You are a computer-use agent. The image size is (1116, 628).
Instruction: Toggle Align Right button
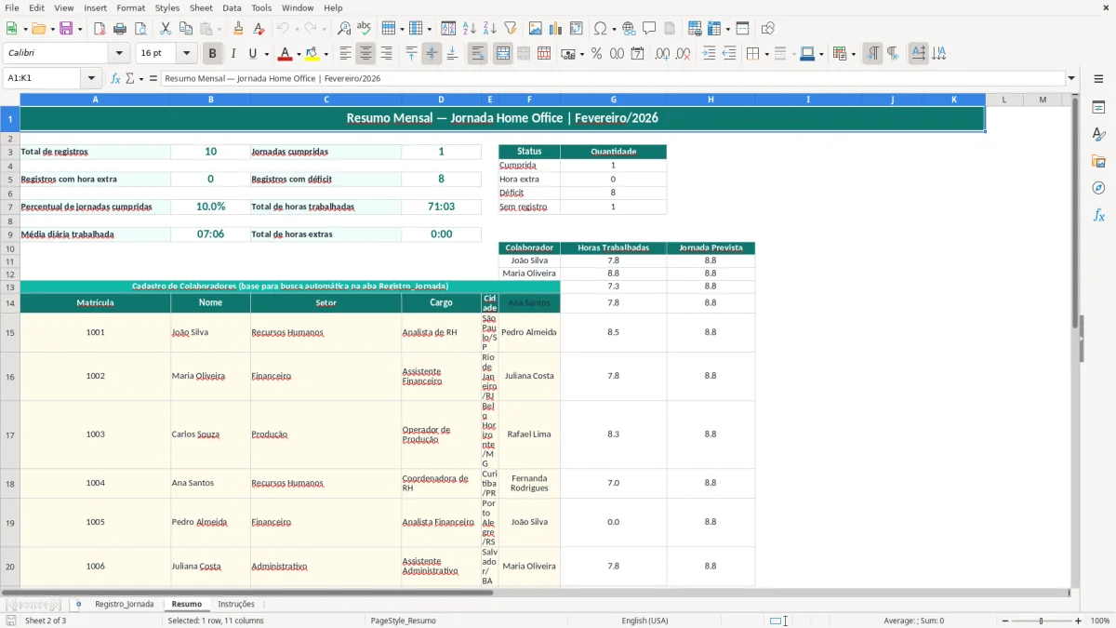pos(386,54)
